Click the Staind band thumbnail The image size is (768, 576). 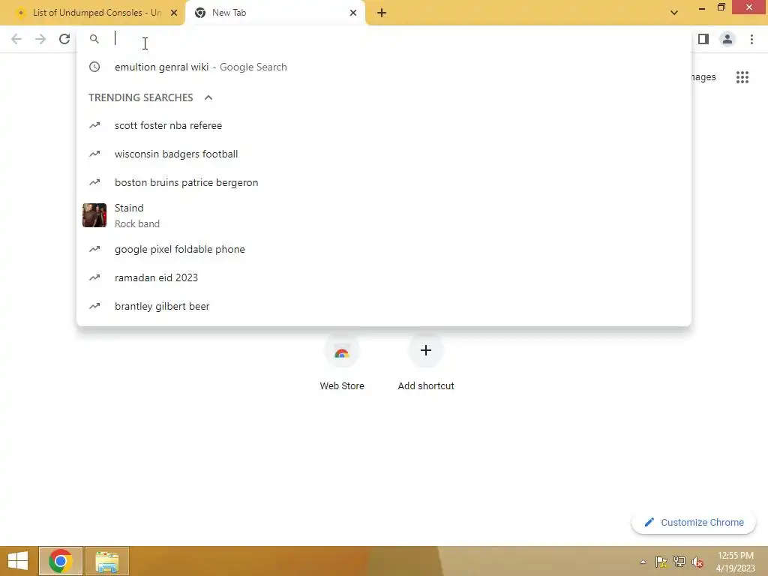pos(94,215)
